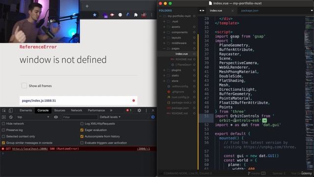Open the DevTools three-dot customize menu
Viewport: 314px width, 177px height.
146,110
